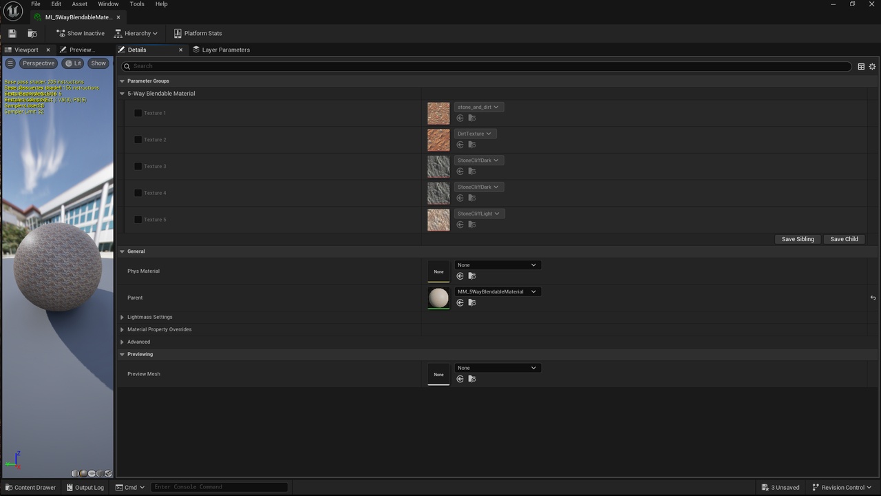Use selected asset arrow for Texture 2
Image resolution: width=881 pixels, height=496 pixels.
coord(460,145)
